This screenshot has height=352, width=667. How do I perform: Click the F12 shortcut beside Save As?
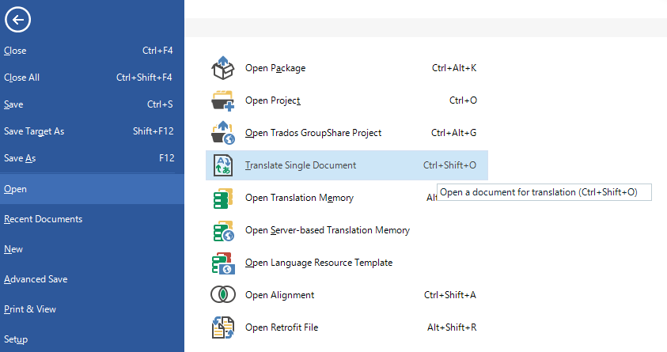(x=166, y=158)
